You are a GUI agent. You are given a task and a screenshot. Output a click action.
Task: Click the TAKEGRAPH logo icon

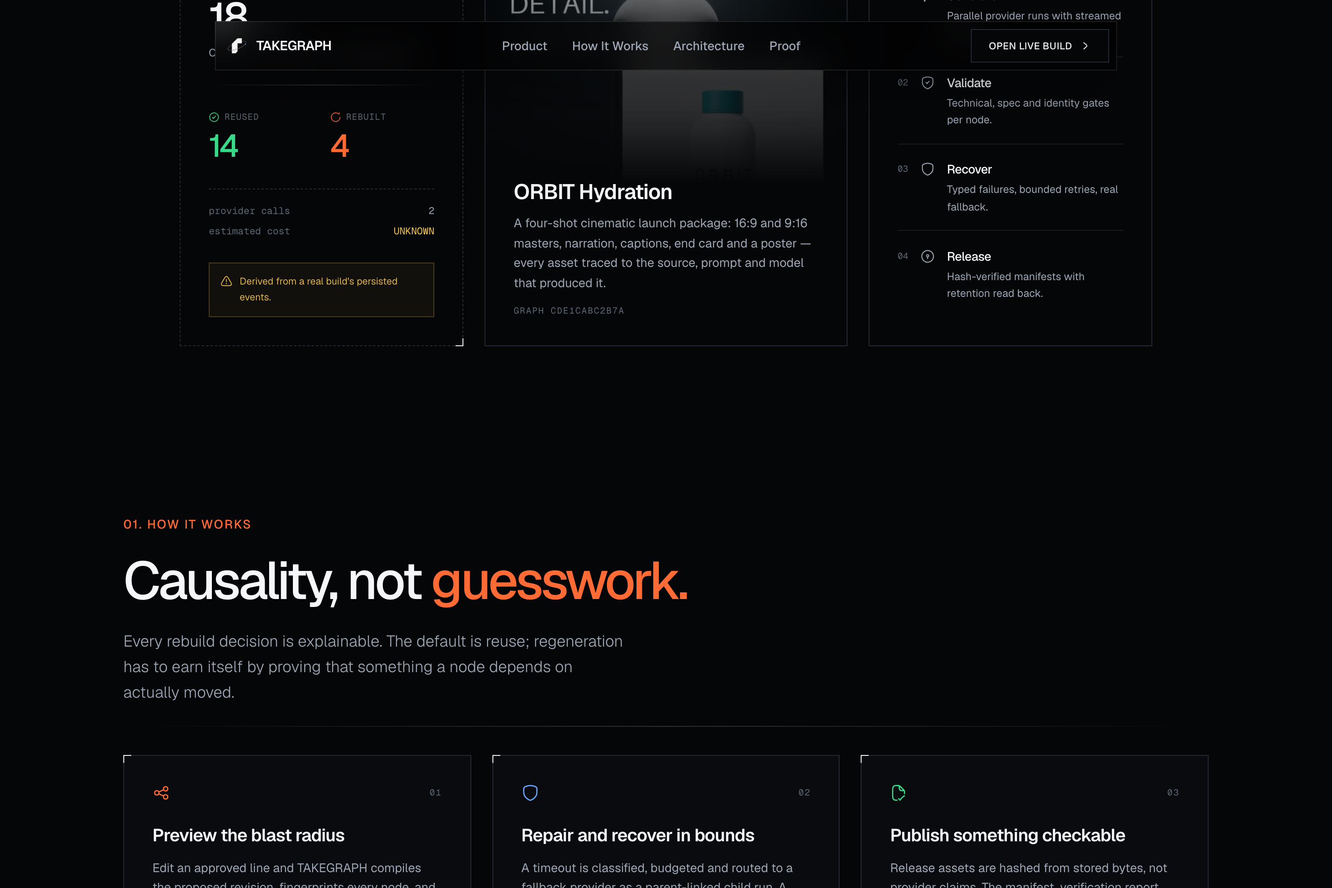click(x=237, y=46)
